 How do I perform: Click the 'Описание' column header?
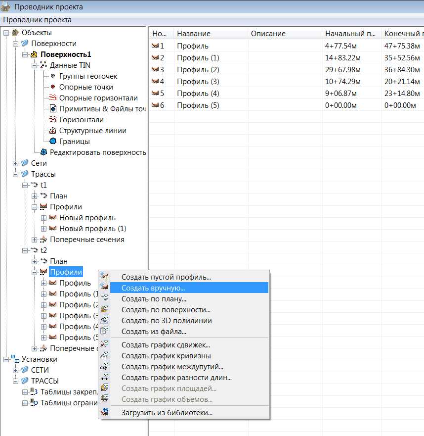coord(268,34)
